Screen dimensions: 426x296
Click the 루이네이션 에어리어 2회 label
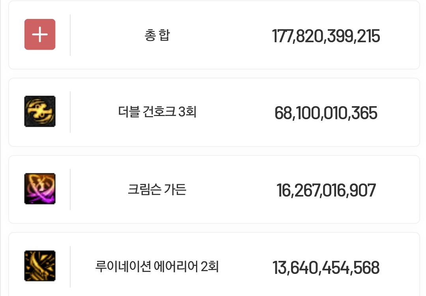(x=157, y=266)
